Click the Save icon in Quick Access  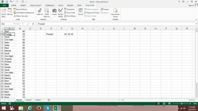[x=7, y=2]
